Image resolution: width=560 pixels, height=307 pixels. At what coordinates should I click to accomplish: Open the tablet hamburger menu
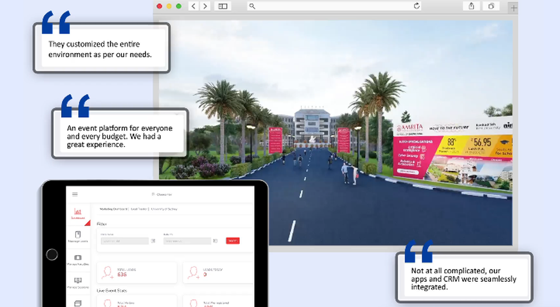tap(75, 195)
